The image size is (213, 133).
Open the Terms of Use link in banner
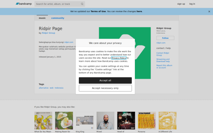98,11
